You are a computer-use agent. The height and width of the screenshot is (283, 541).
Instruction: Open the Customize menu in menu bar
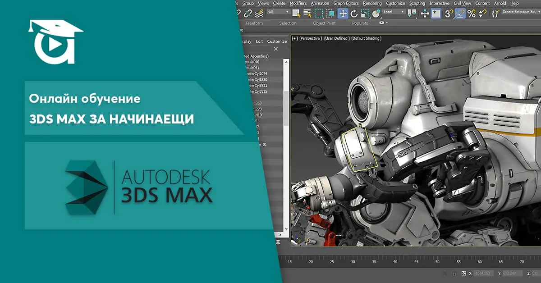(396, 3)
